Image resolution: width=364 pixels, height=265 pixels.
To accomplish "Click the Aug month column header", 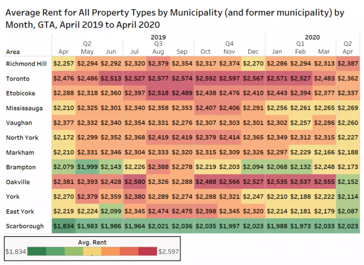I will (x=158, y=52).
